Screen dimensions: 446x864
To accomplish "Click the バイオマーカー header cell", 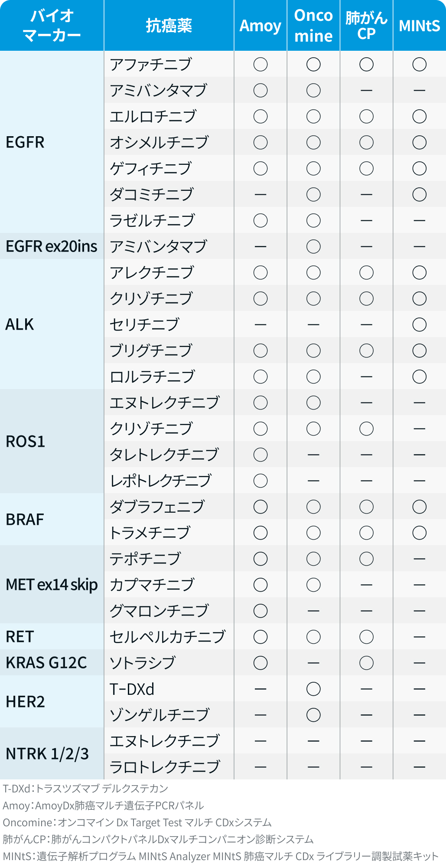I will coord(52,26).
